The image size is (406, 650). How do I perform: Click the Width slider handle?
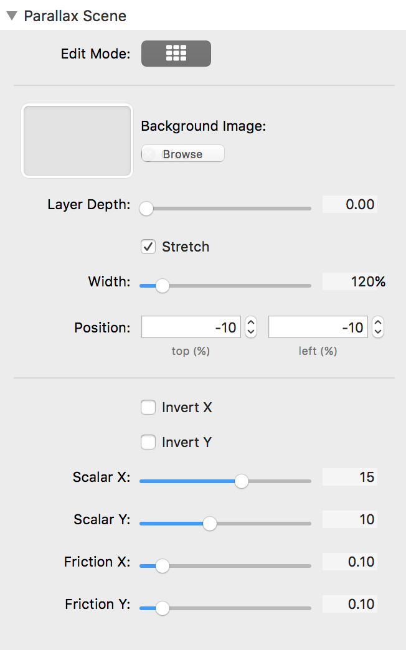pyautogui.click(x=162, y=286)
